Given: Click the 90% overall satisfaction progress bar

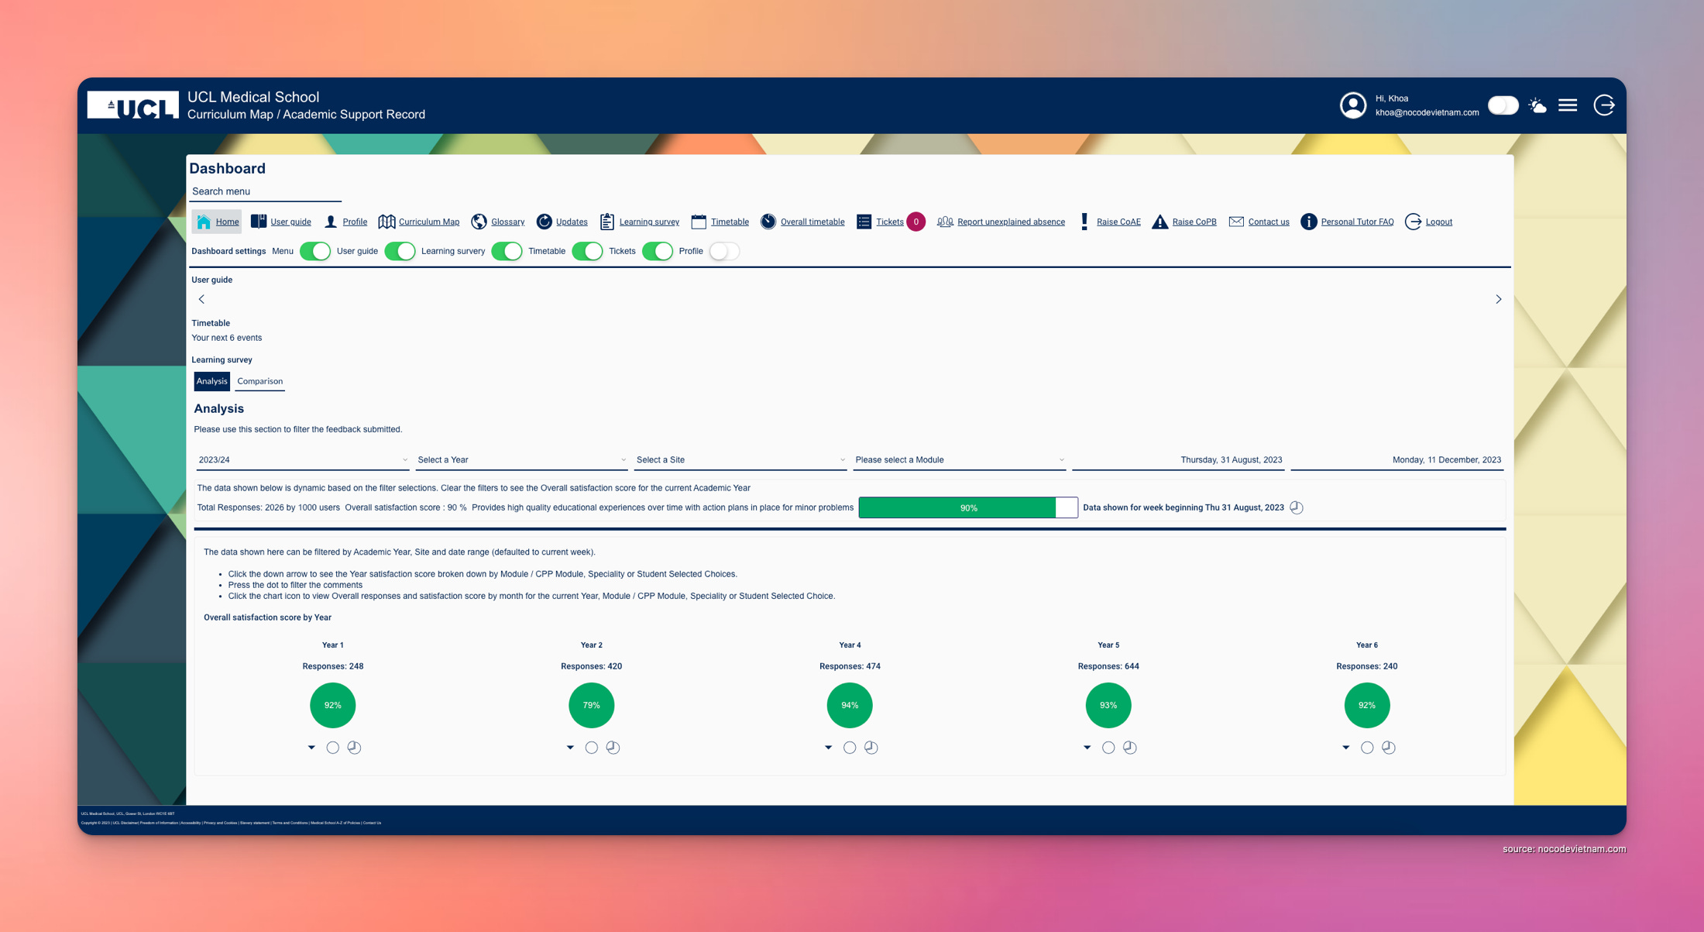Looking at the screenshot, I should click(x=967, y=508).
